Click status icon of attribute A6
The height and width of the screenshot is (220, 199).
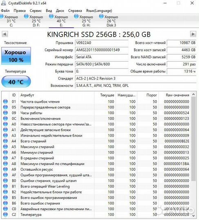5,152
